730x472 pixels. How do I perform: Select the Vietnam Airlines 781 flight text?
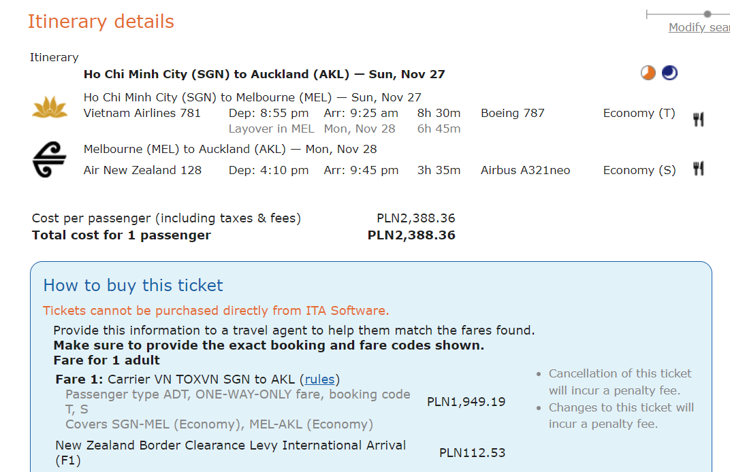(142, 113)
